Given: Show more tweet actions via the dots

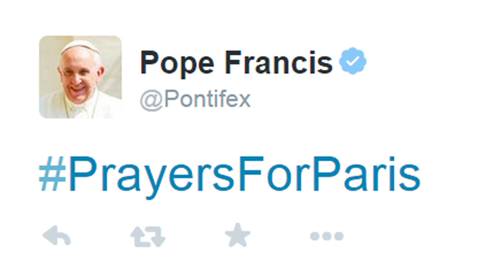Looking at the screenshot, I should tap(327, 236).
